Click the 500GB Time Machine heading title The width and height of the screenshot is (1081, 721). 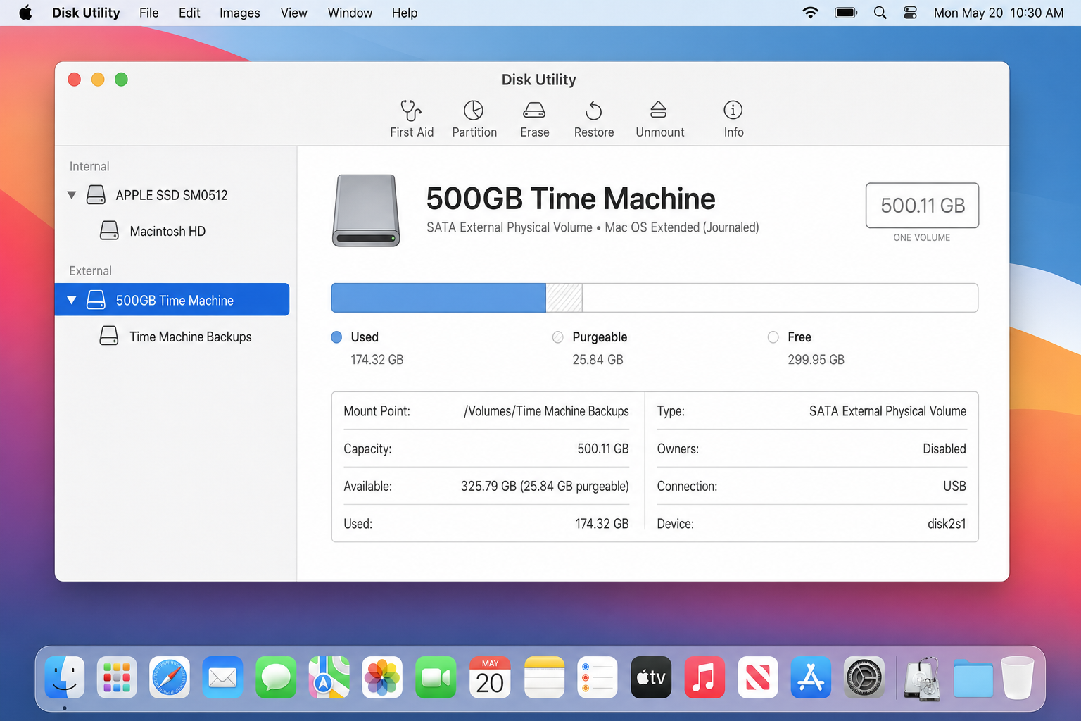(x=571, y=199)
